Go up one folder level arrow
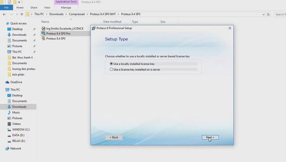Viewport: 286px width, 162px height. tap(22, 14)
